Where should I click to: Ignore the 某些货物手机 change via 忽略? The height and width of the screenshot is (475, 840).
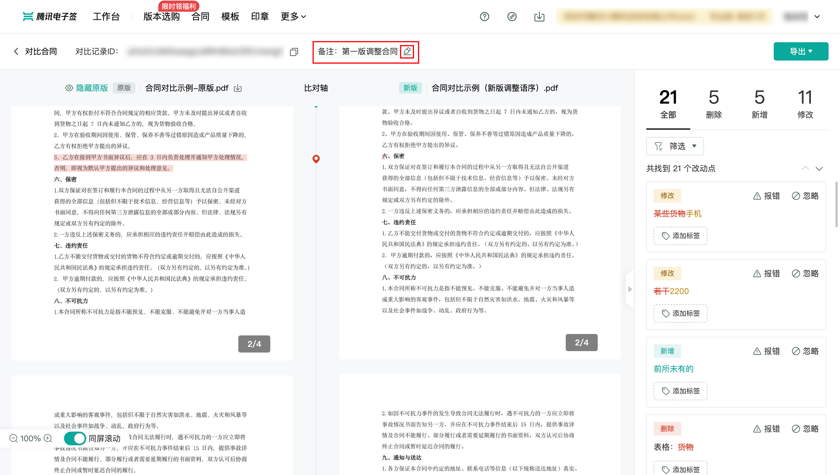(x=805, y=196)
